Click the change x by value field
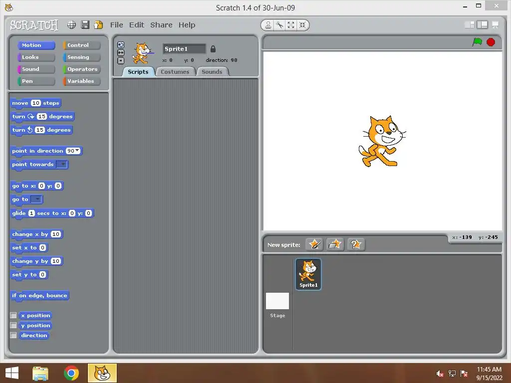Viewport: 511px width, 383px height. click(x=56, y=234)
